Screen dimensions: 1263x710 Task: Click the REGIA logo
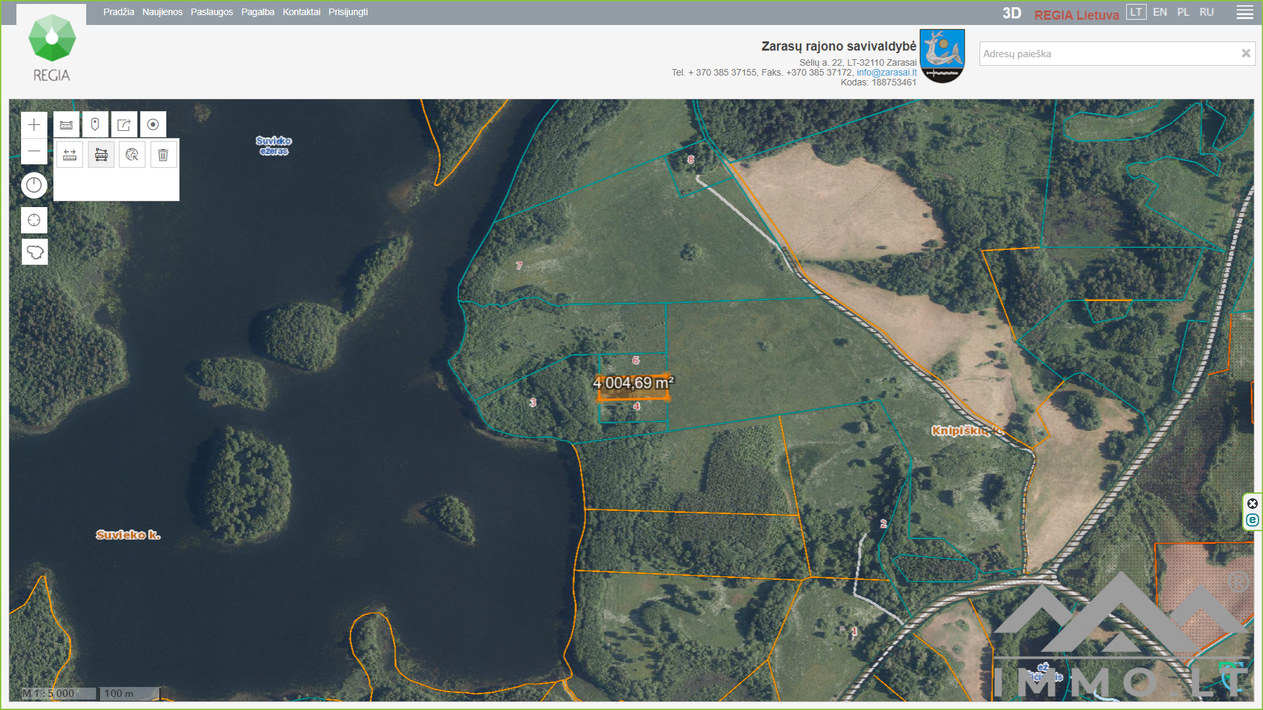coord(51,47)
